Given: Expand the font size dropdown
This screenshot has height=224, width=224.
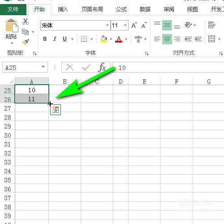Looking at the screenshot, I should click(125, 25).
